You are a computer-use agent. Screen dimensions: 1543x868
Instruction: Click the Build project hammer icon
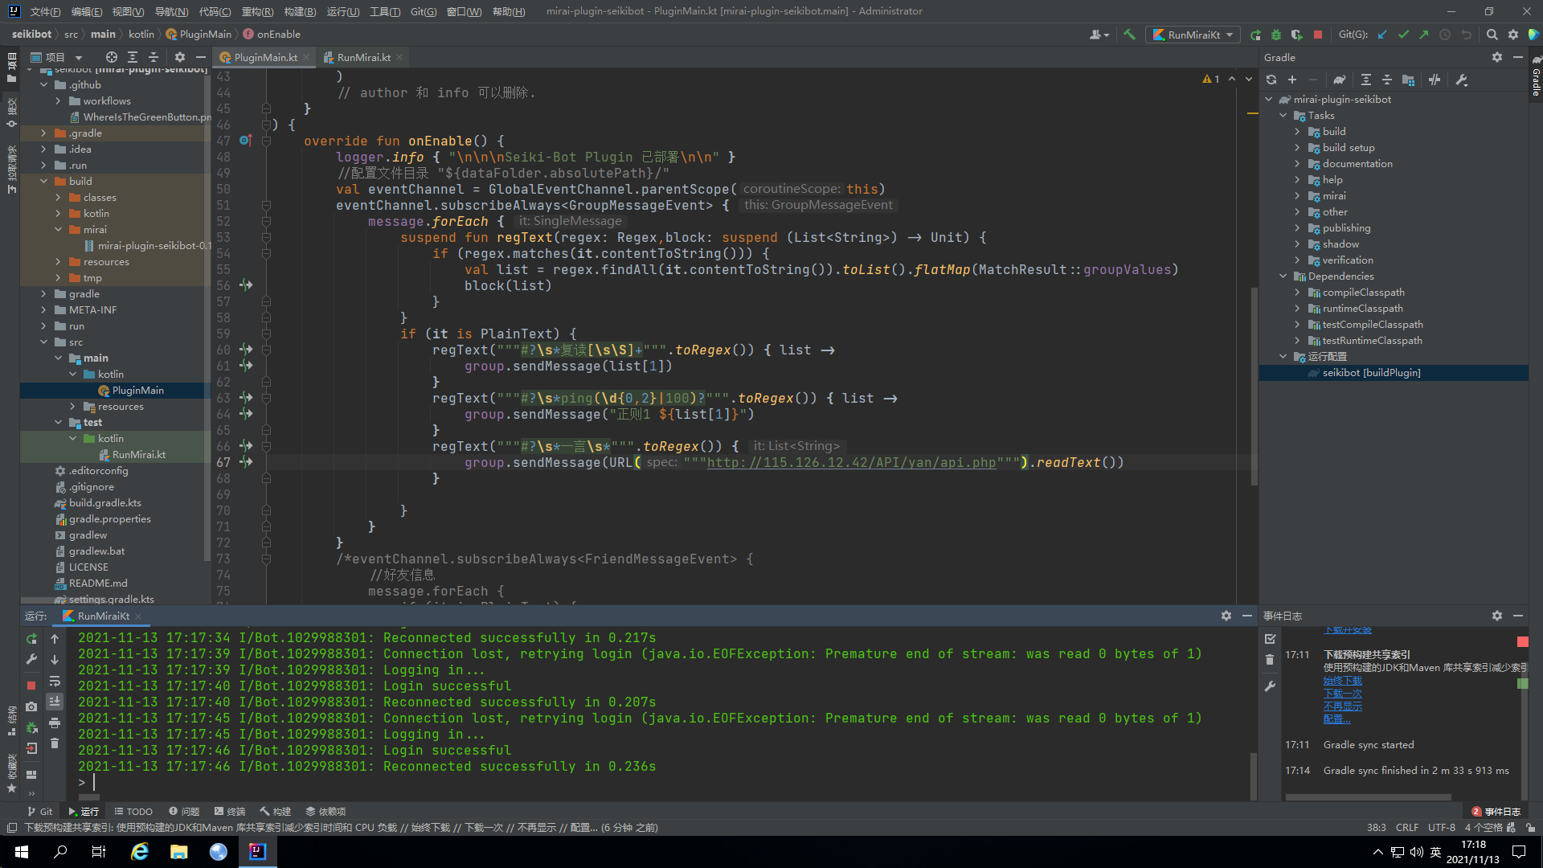(1129, 35)
